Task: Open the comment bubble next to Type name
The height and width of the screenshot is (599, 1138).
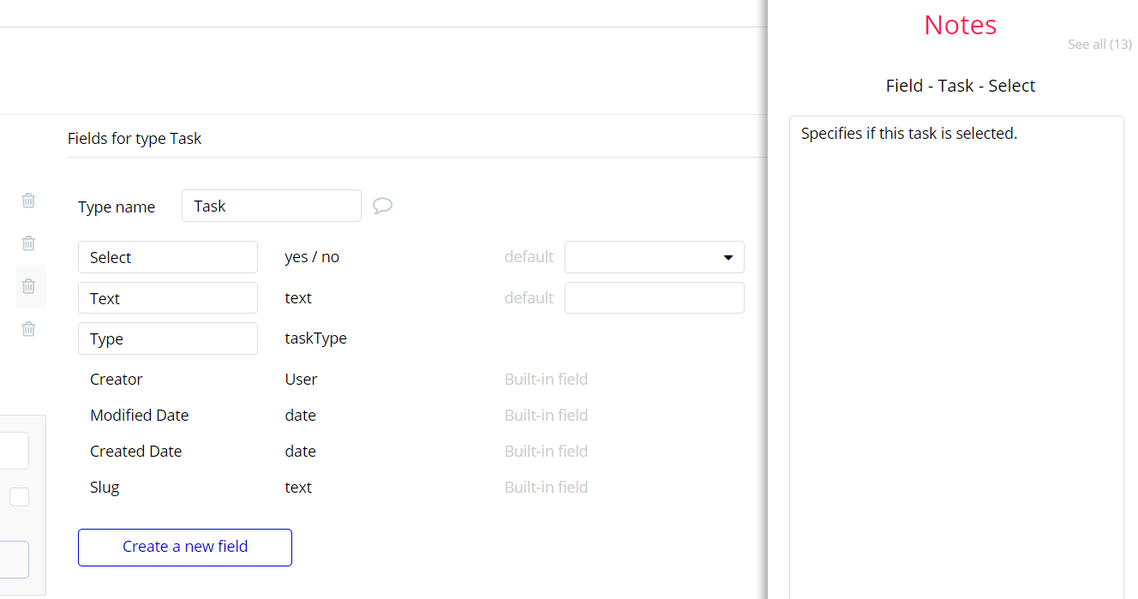Action: coord(382,206)
